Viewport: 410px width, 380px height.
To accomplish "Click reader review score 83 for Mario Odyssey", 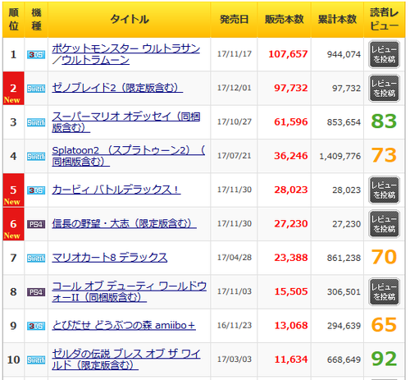I will click(384, 121).
